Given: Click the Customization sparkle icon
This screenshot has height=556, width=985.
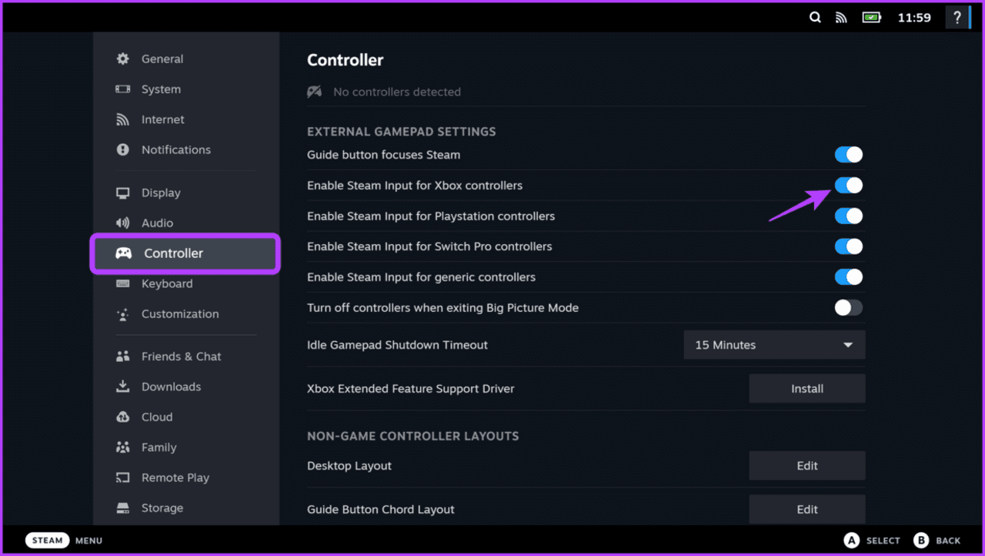Looking at the screenshot, I should pyautogui.click(x=122, y=314).
